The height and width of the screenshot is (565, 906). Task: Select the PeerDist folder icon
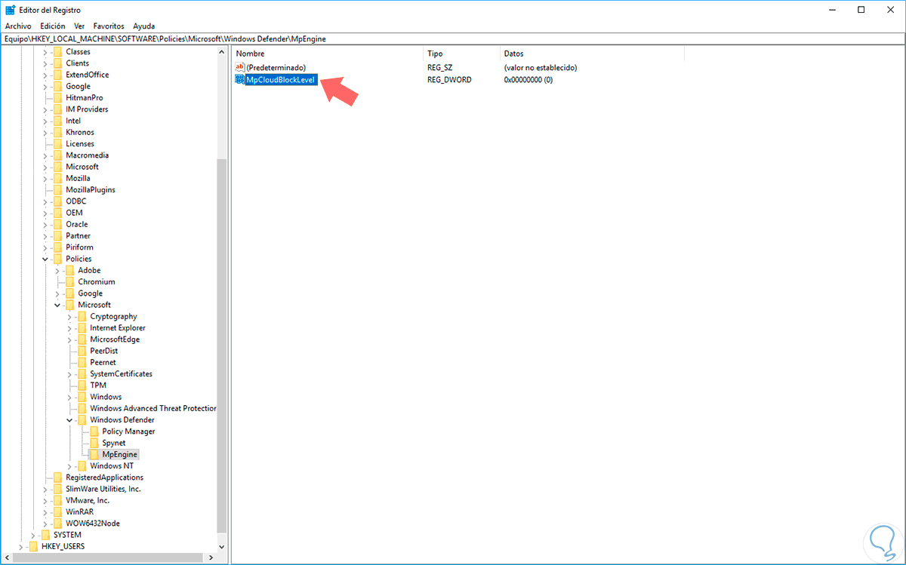(82, 351)
